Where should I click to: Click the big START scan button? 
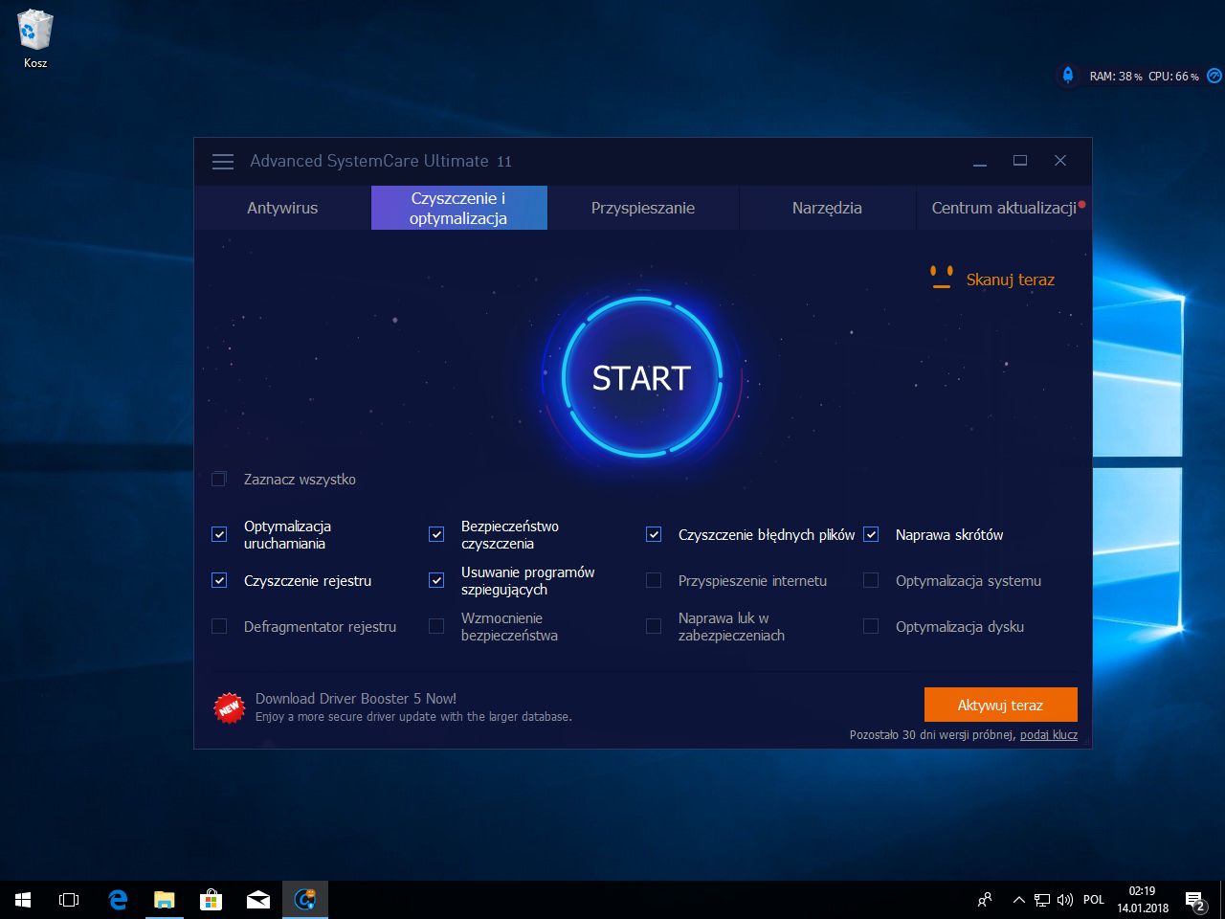coord(641,377)
